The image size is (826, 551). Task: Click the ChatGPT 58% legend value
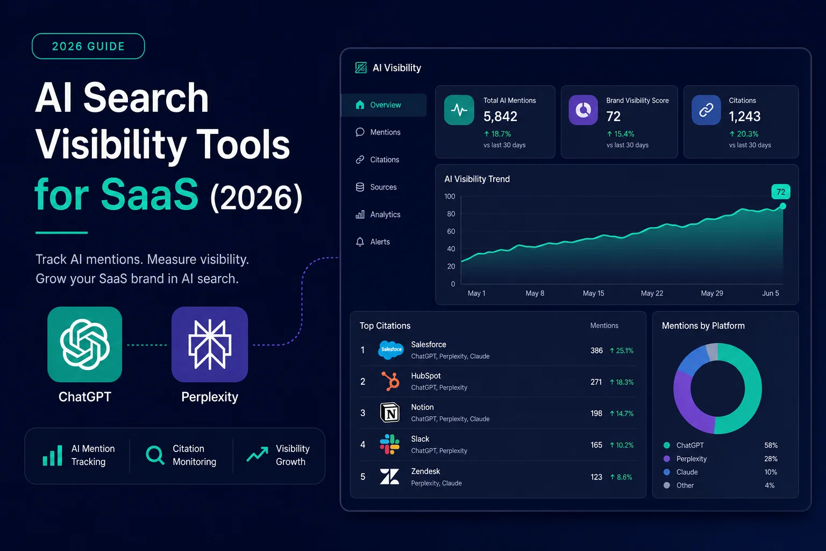click(x=771, y=446)
